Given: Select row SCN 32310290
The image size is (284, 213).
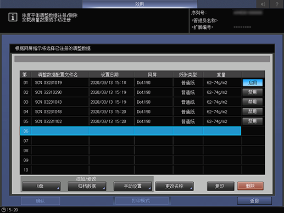Looking at the screenshot, I should coord(130,92).
